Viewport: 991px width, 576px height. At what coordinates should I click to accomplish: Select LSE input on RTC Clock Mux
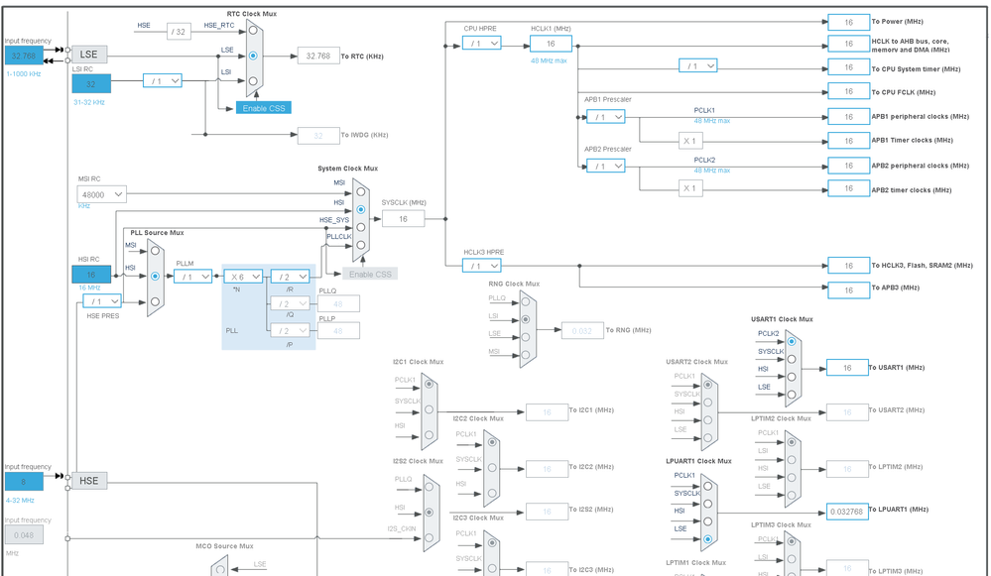(253, 56)
